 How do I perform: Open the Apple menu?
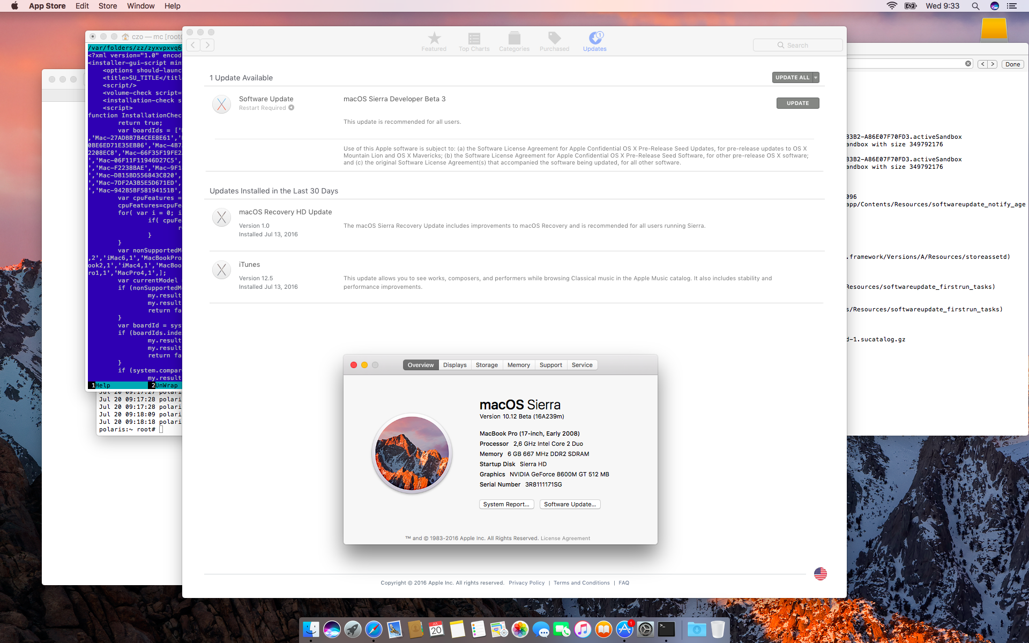(14, 6)
